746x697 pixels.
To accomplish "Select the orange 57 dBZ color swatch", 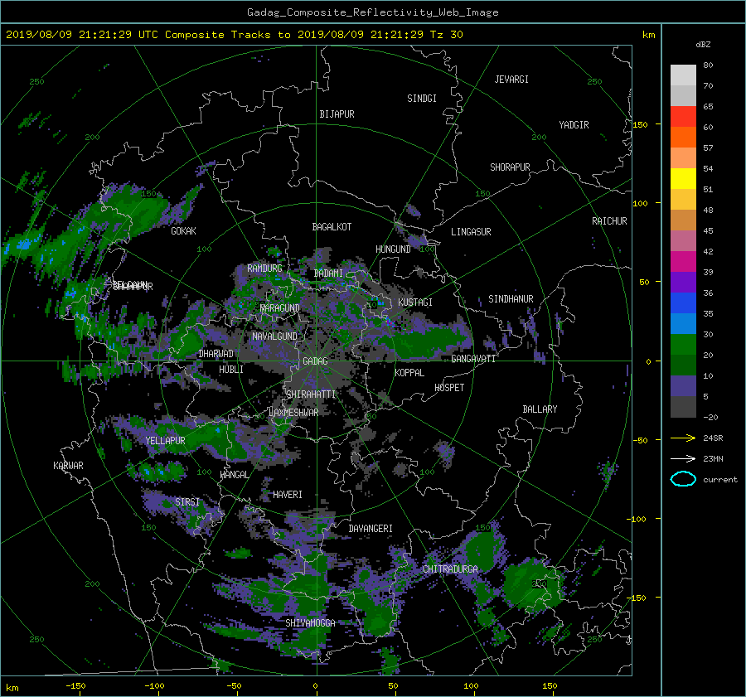I will pyautogui.click(x=683, y=138).
